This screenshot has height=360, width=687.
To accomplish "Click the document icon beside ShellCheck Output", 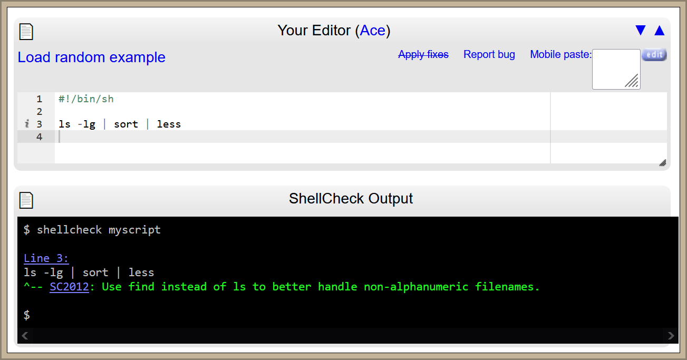I will 26,200.
